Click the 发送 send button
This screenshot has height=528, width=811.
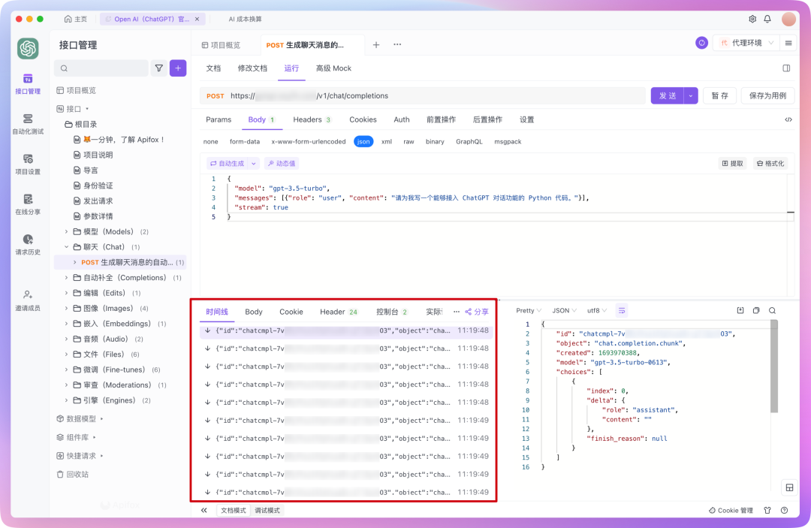(667, 95)
